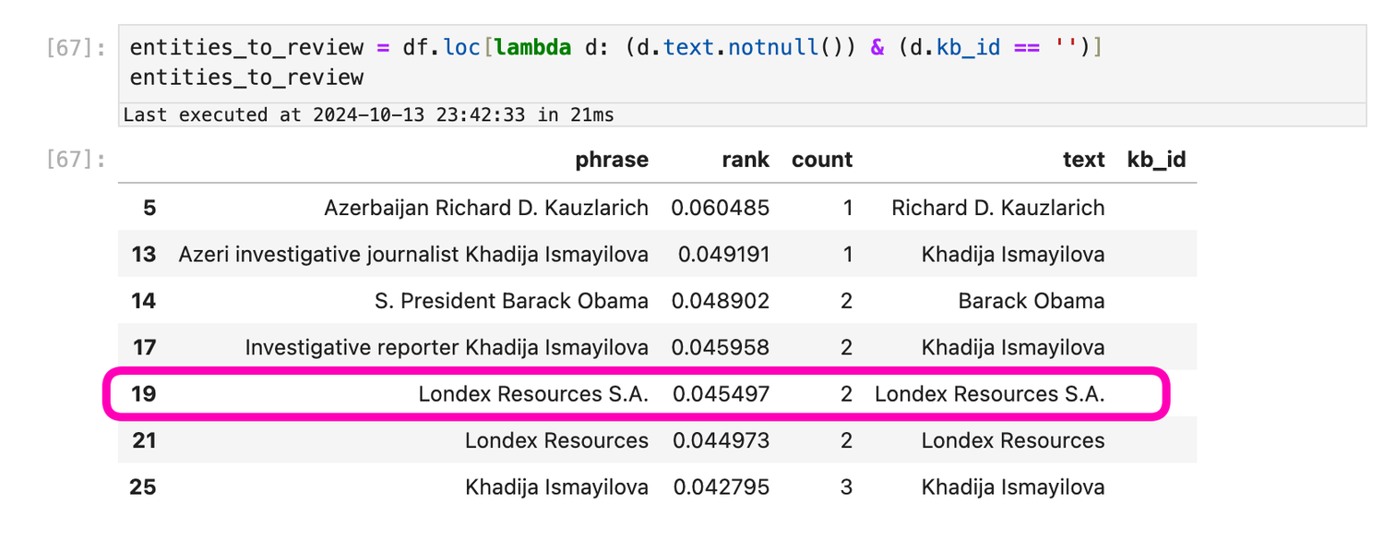Viewport: 1384px width, 540px height.
Task: Click the 'count' column header
Action: (822, 160)
